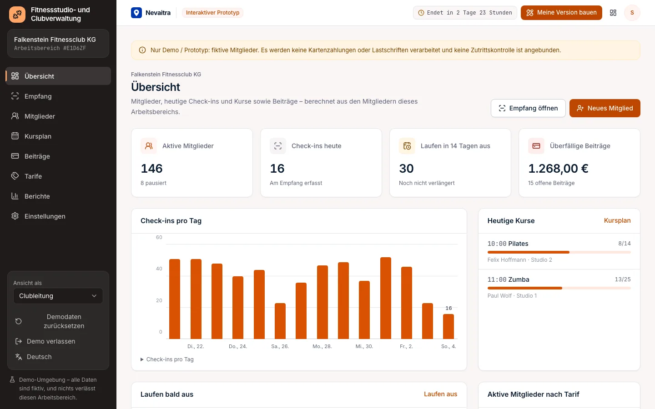Click the Check-ins heute scanner icon
Image resolution: width=655 pixels, height=409 pixels.
point(278,146)
